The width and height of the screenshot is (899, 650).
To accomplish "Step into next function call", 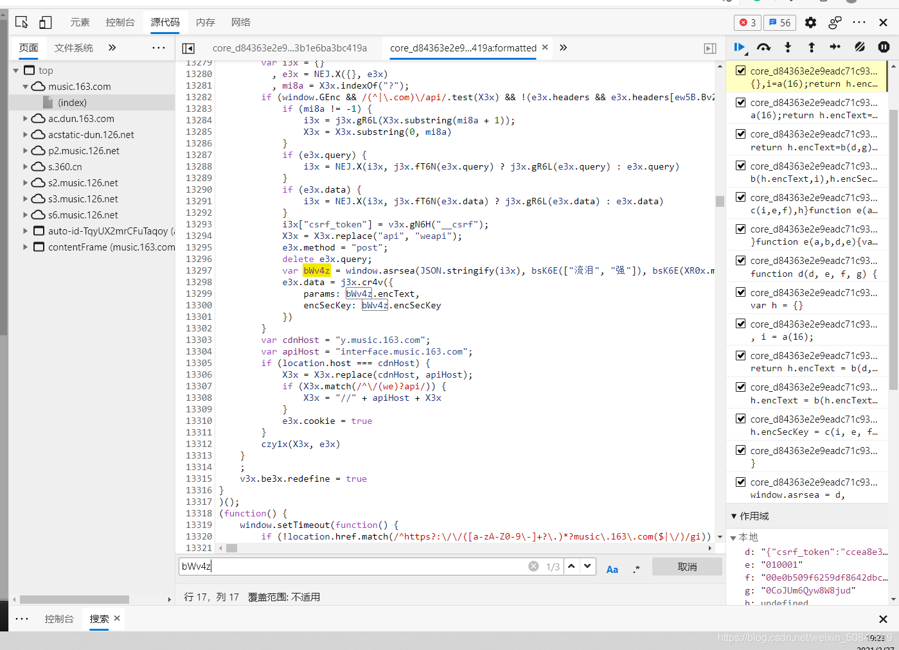I will coord(788,47).
